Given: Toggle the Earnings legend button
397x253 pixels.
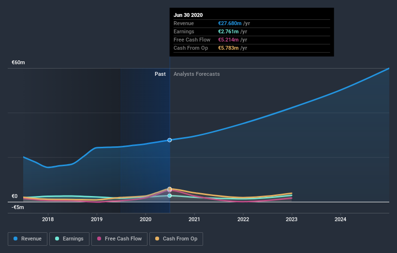Looking at the screenshot, I should (69, 239).
